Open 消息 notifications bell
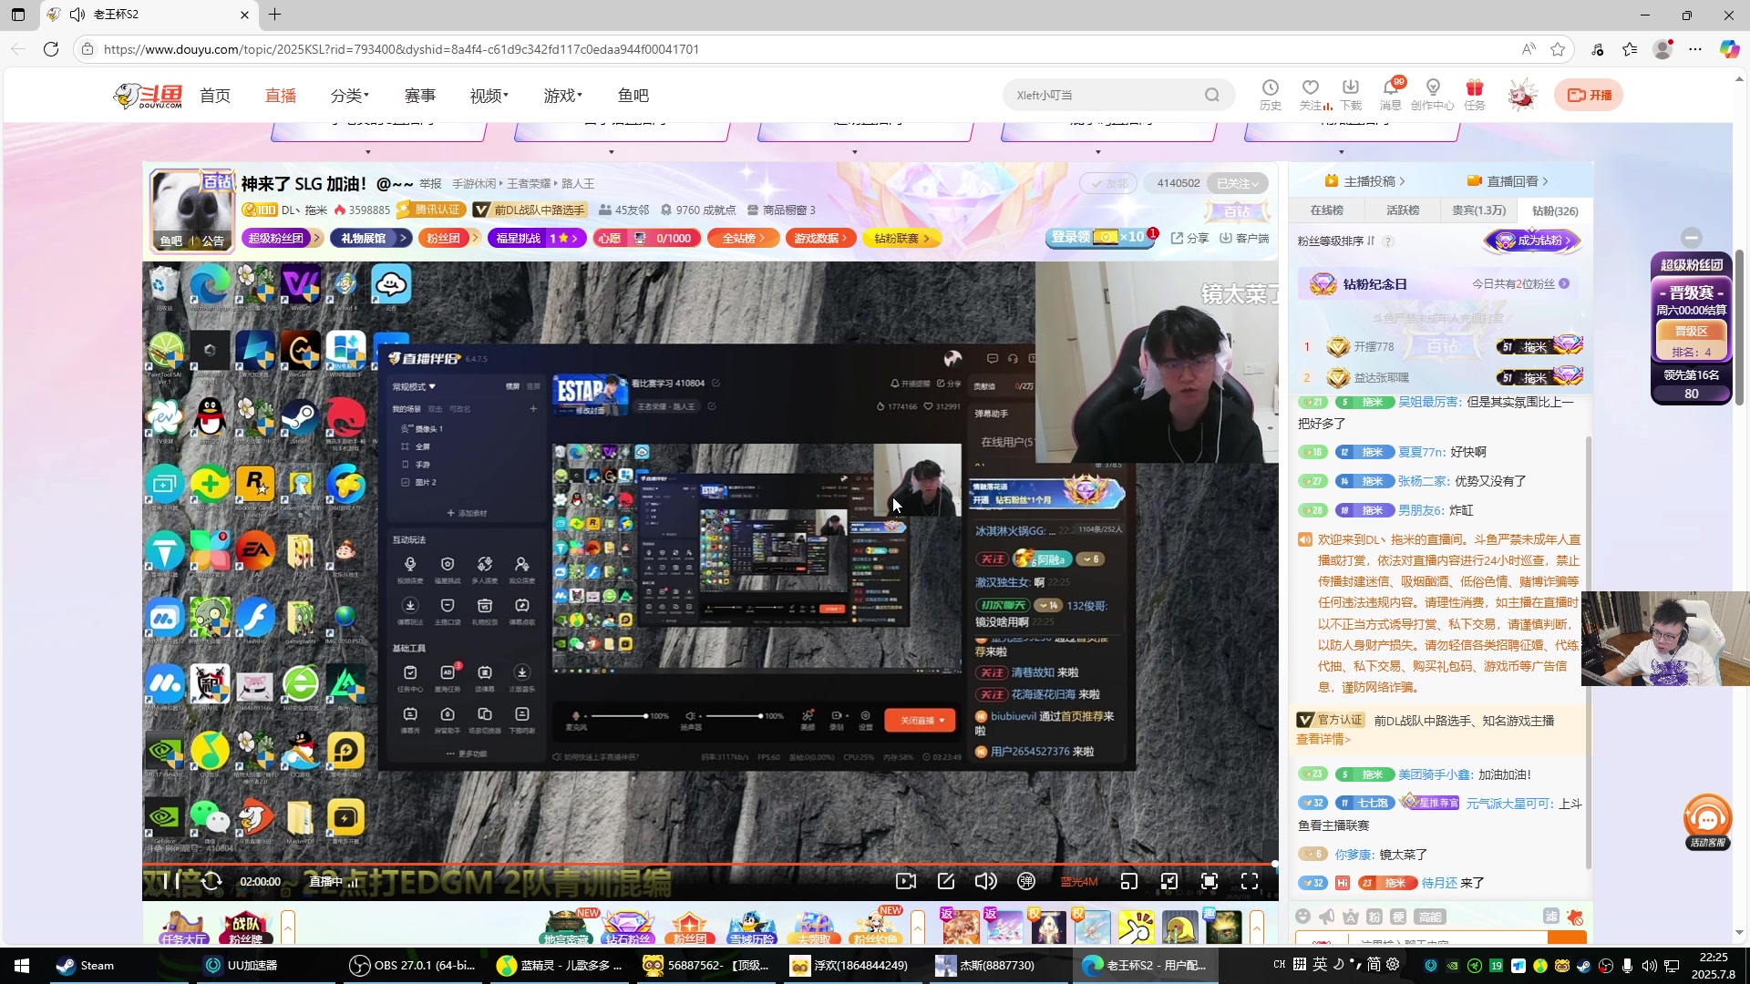This screenshot has width=1750, height=984. 1391,94
